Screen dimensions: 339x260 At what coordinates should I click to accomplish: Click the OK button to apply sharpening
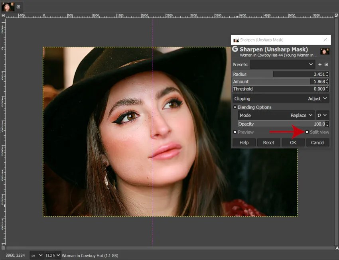coord(293,142)
